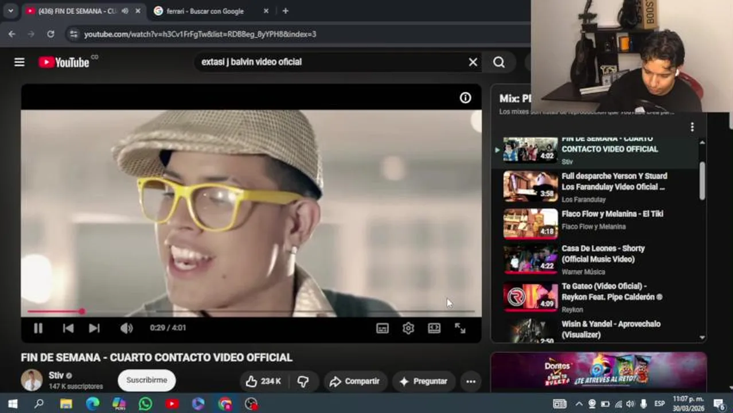Open the YouTube guide hamburger menu
Image resolution: width=733 pixels, height=413 pixels.
coord(20,62)
